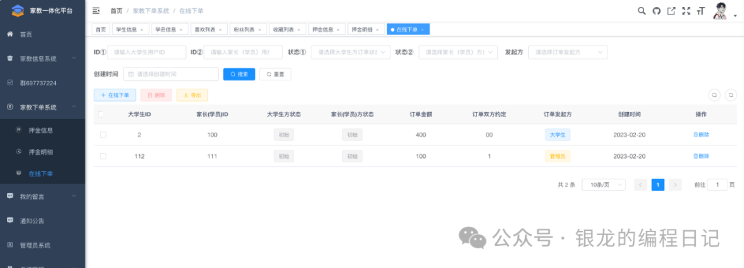The image size is (744, 268).
Task: Close the 学员信息 tab
Action: pos(180,30)
